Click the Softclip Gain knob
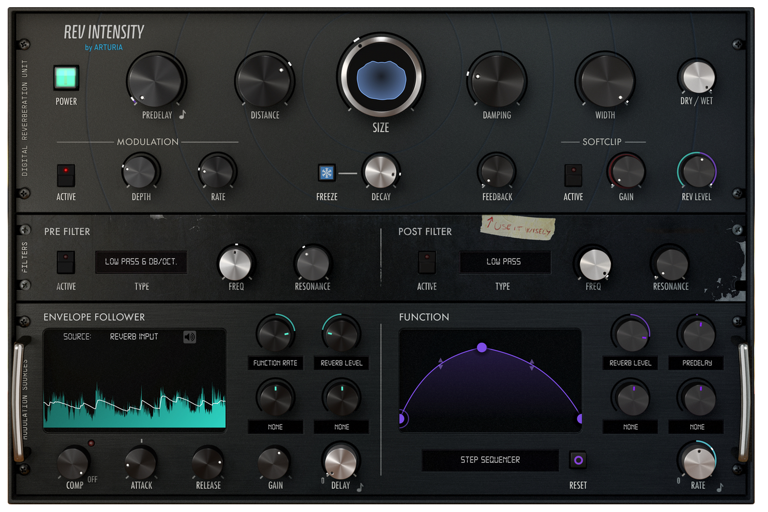Image resolution: width=768 pixels, height=512 pixels. (627, 172)
